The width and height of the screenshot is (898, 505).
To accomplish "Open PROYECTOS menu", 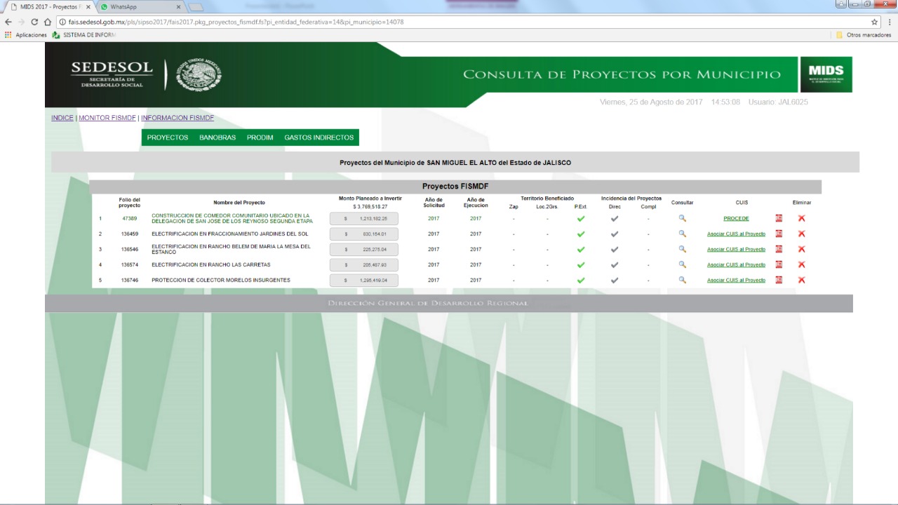I will tap(168, 137).
